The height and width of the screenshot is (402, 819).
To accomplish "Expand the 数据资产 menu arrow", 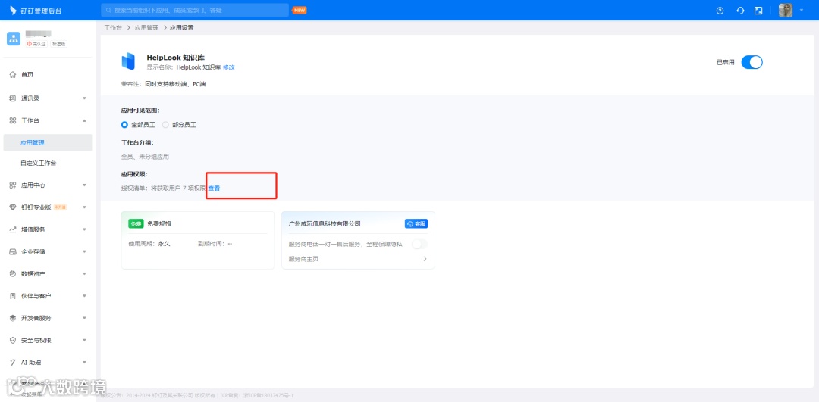I will coord(84,274).
